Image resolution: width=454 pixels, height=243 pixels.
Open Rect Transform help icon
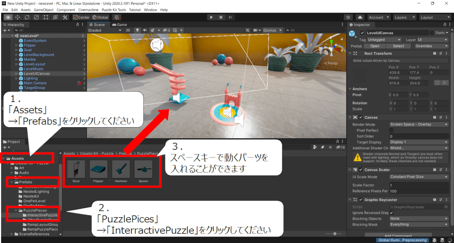tap(435, 54)
